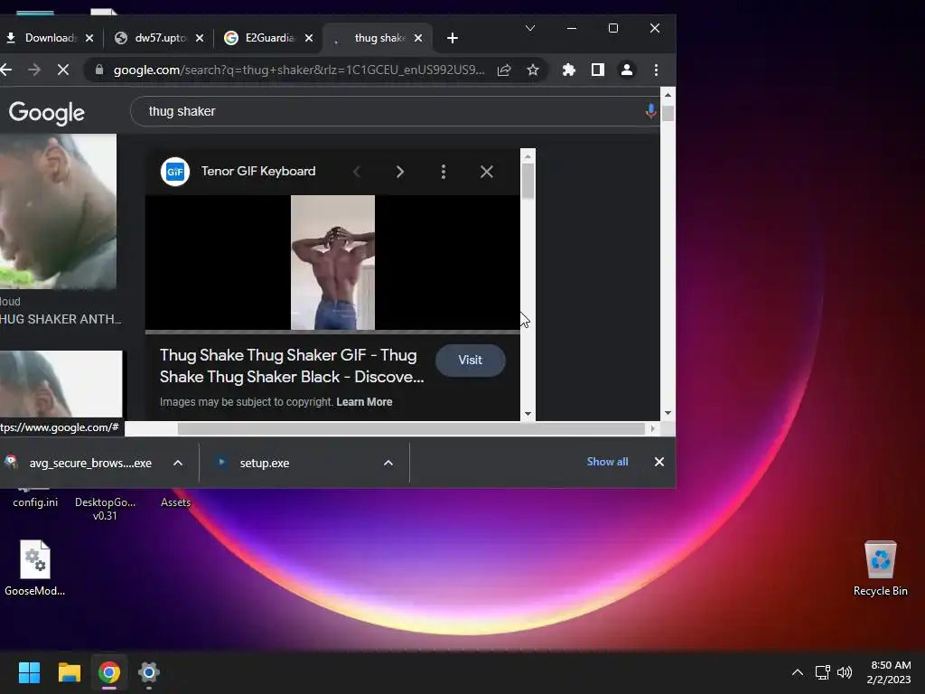Open volume control tray icon

point(845,672)
